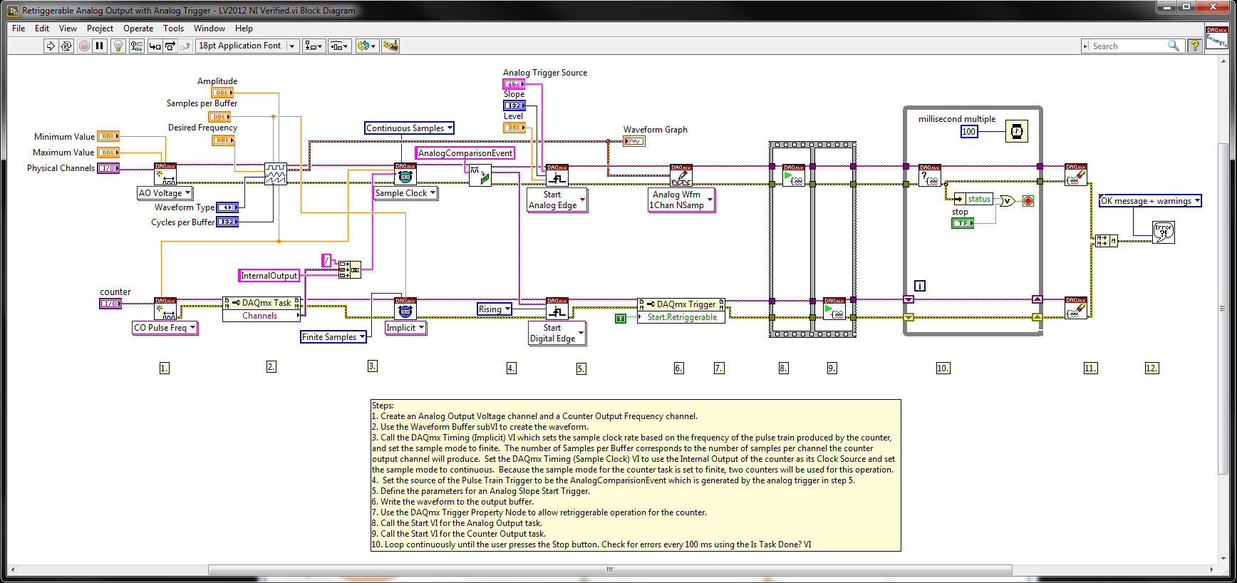Open the Rising edge enum constant
Image resolution: width=1237 pixels, height=583 pixels.
coord(495,309)
